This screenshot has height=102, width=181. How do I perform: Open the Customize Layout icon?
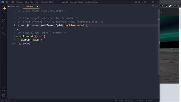pos(145,2)
